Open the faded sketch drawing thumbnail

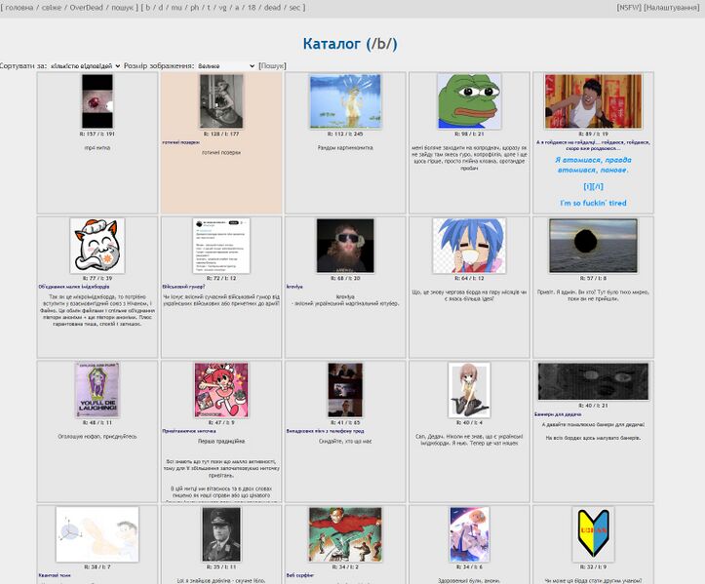[98, 534]
